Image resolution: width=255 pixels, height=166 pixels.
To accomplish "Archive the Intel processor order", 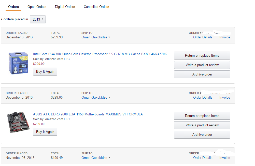I will 202,74.
